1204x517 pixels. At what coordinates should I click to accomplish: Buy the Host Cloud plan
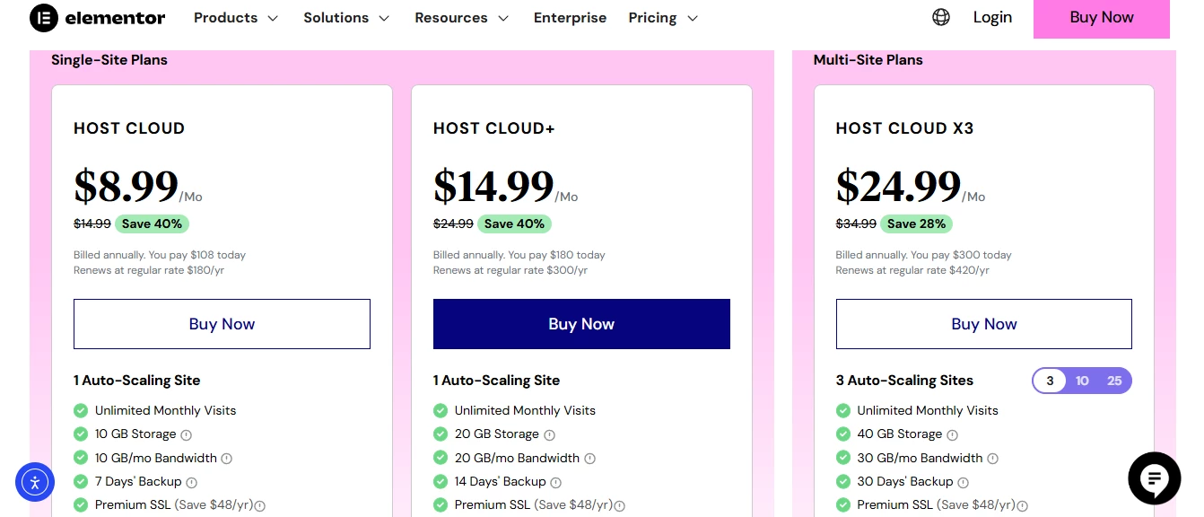222,324
